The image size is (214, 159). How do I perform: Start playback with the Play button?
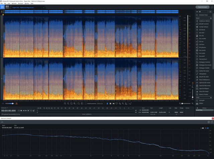(26, 111)
